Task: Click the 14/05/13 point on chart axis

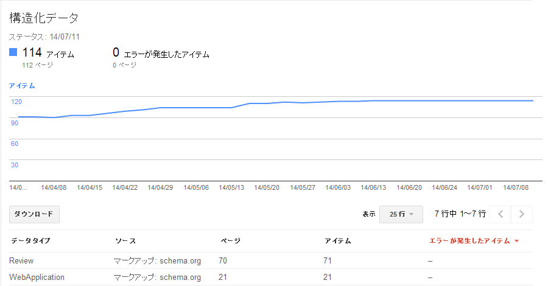Action: [x=231, y=187]
